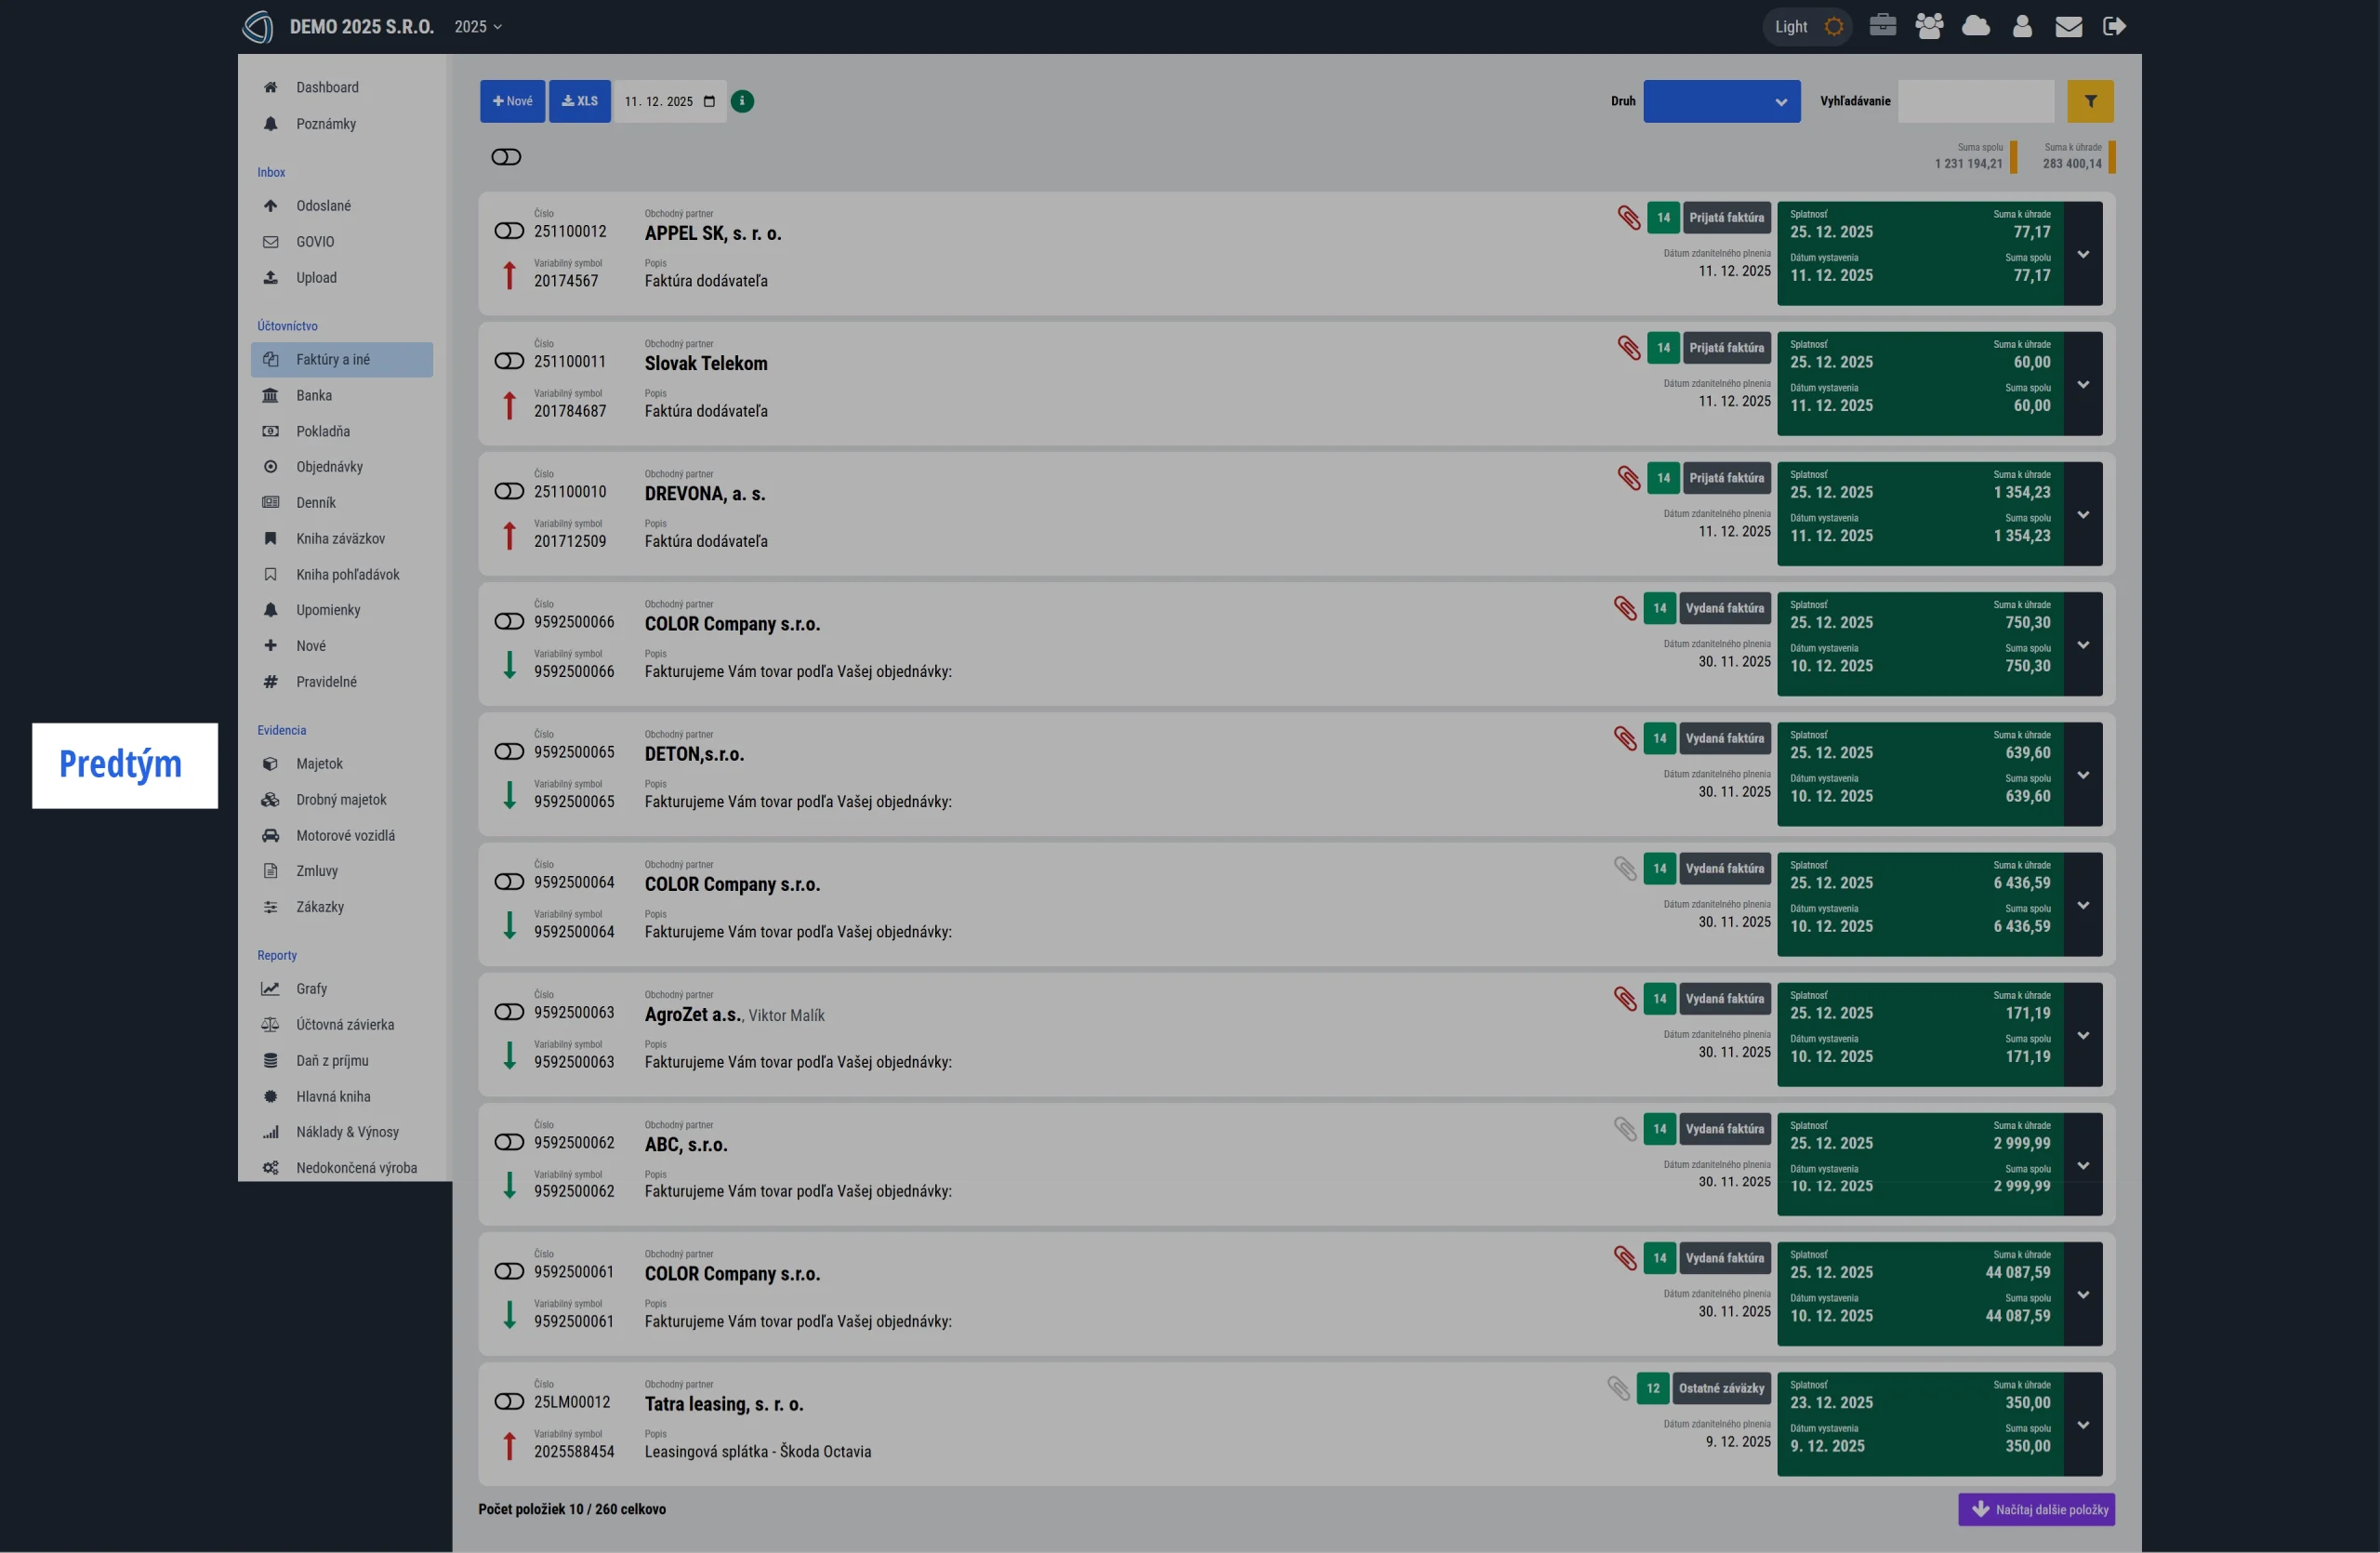Click the users group icon in header

tap(1929, 26)
